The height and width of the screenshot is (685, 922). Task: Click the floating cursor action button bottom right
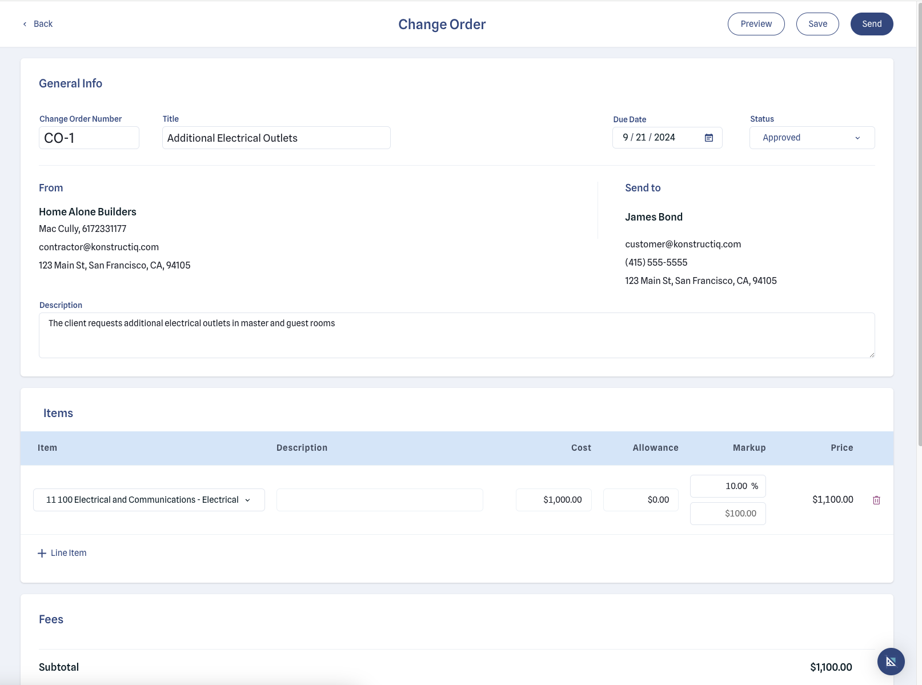click(891, 661)
